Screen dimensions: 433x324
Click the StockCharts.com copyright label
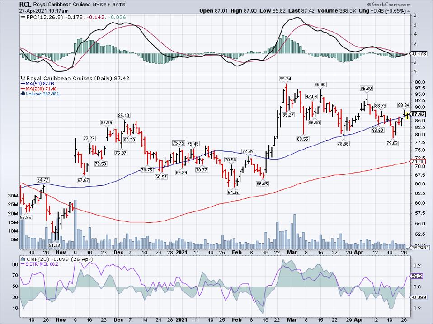pyautogui.click(x=389, y=5)
